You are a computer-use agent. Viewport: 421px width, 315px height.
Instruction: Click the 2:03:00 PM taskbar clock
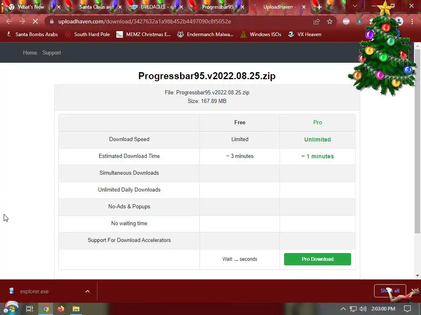[383, 309]
